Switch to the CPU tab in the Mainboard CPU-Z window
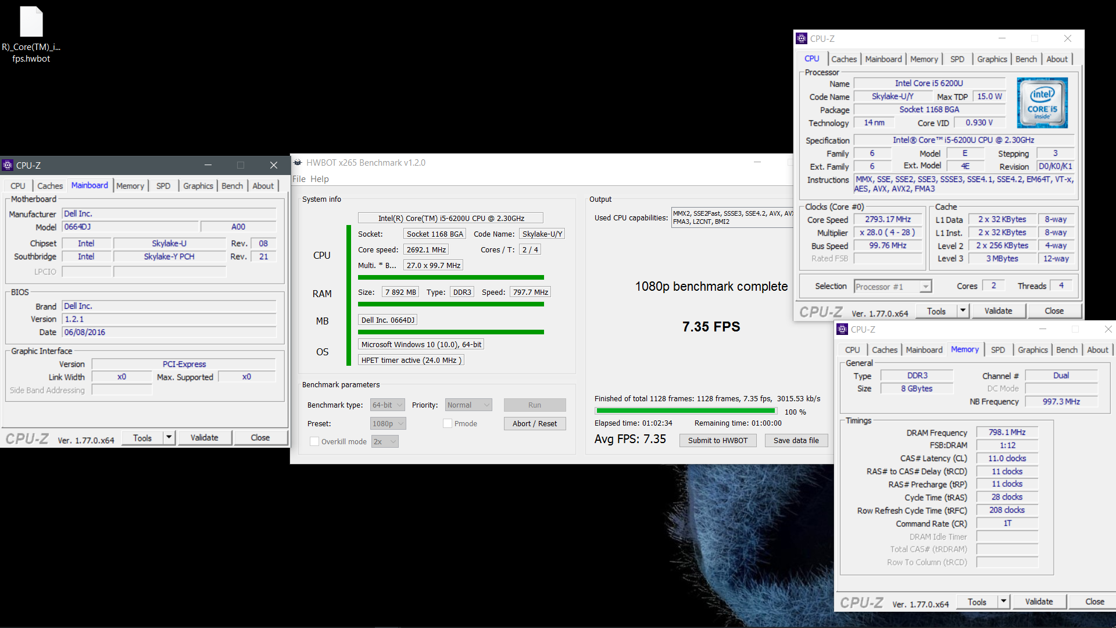Viewport: 1116px width, 628px height. (18, 185)
